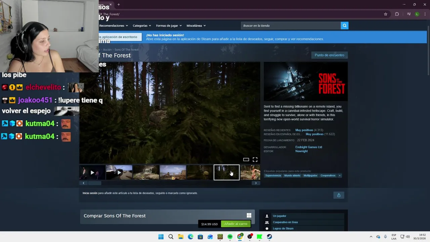Open the Chrome media control icon

click(409, 14)
